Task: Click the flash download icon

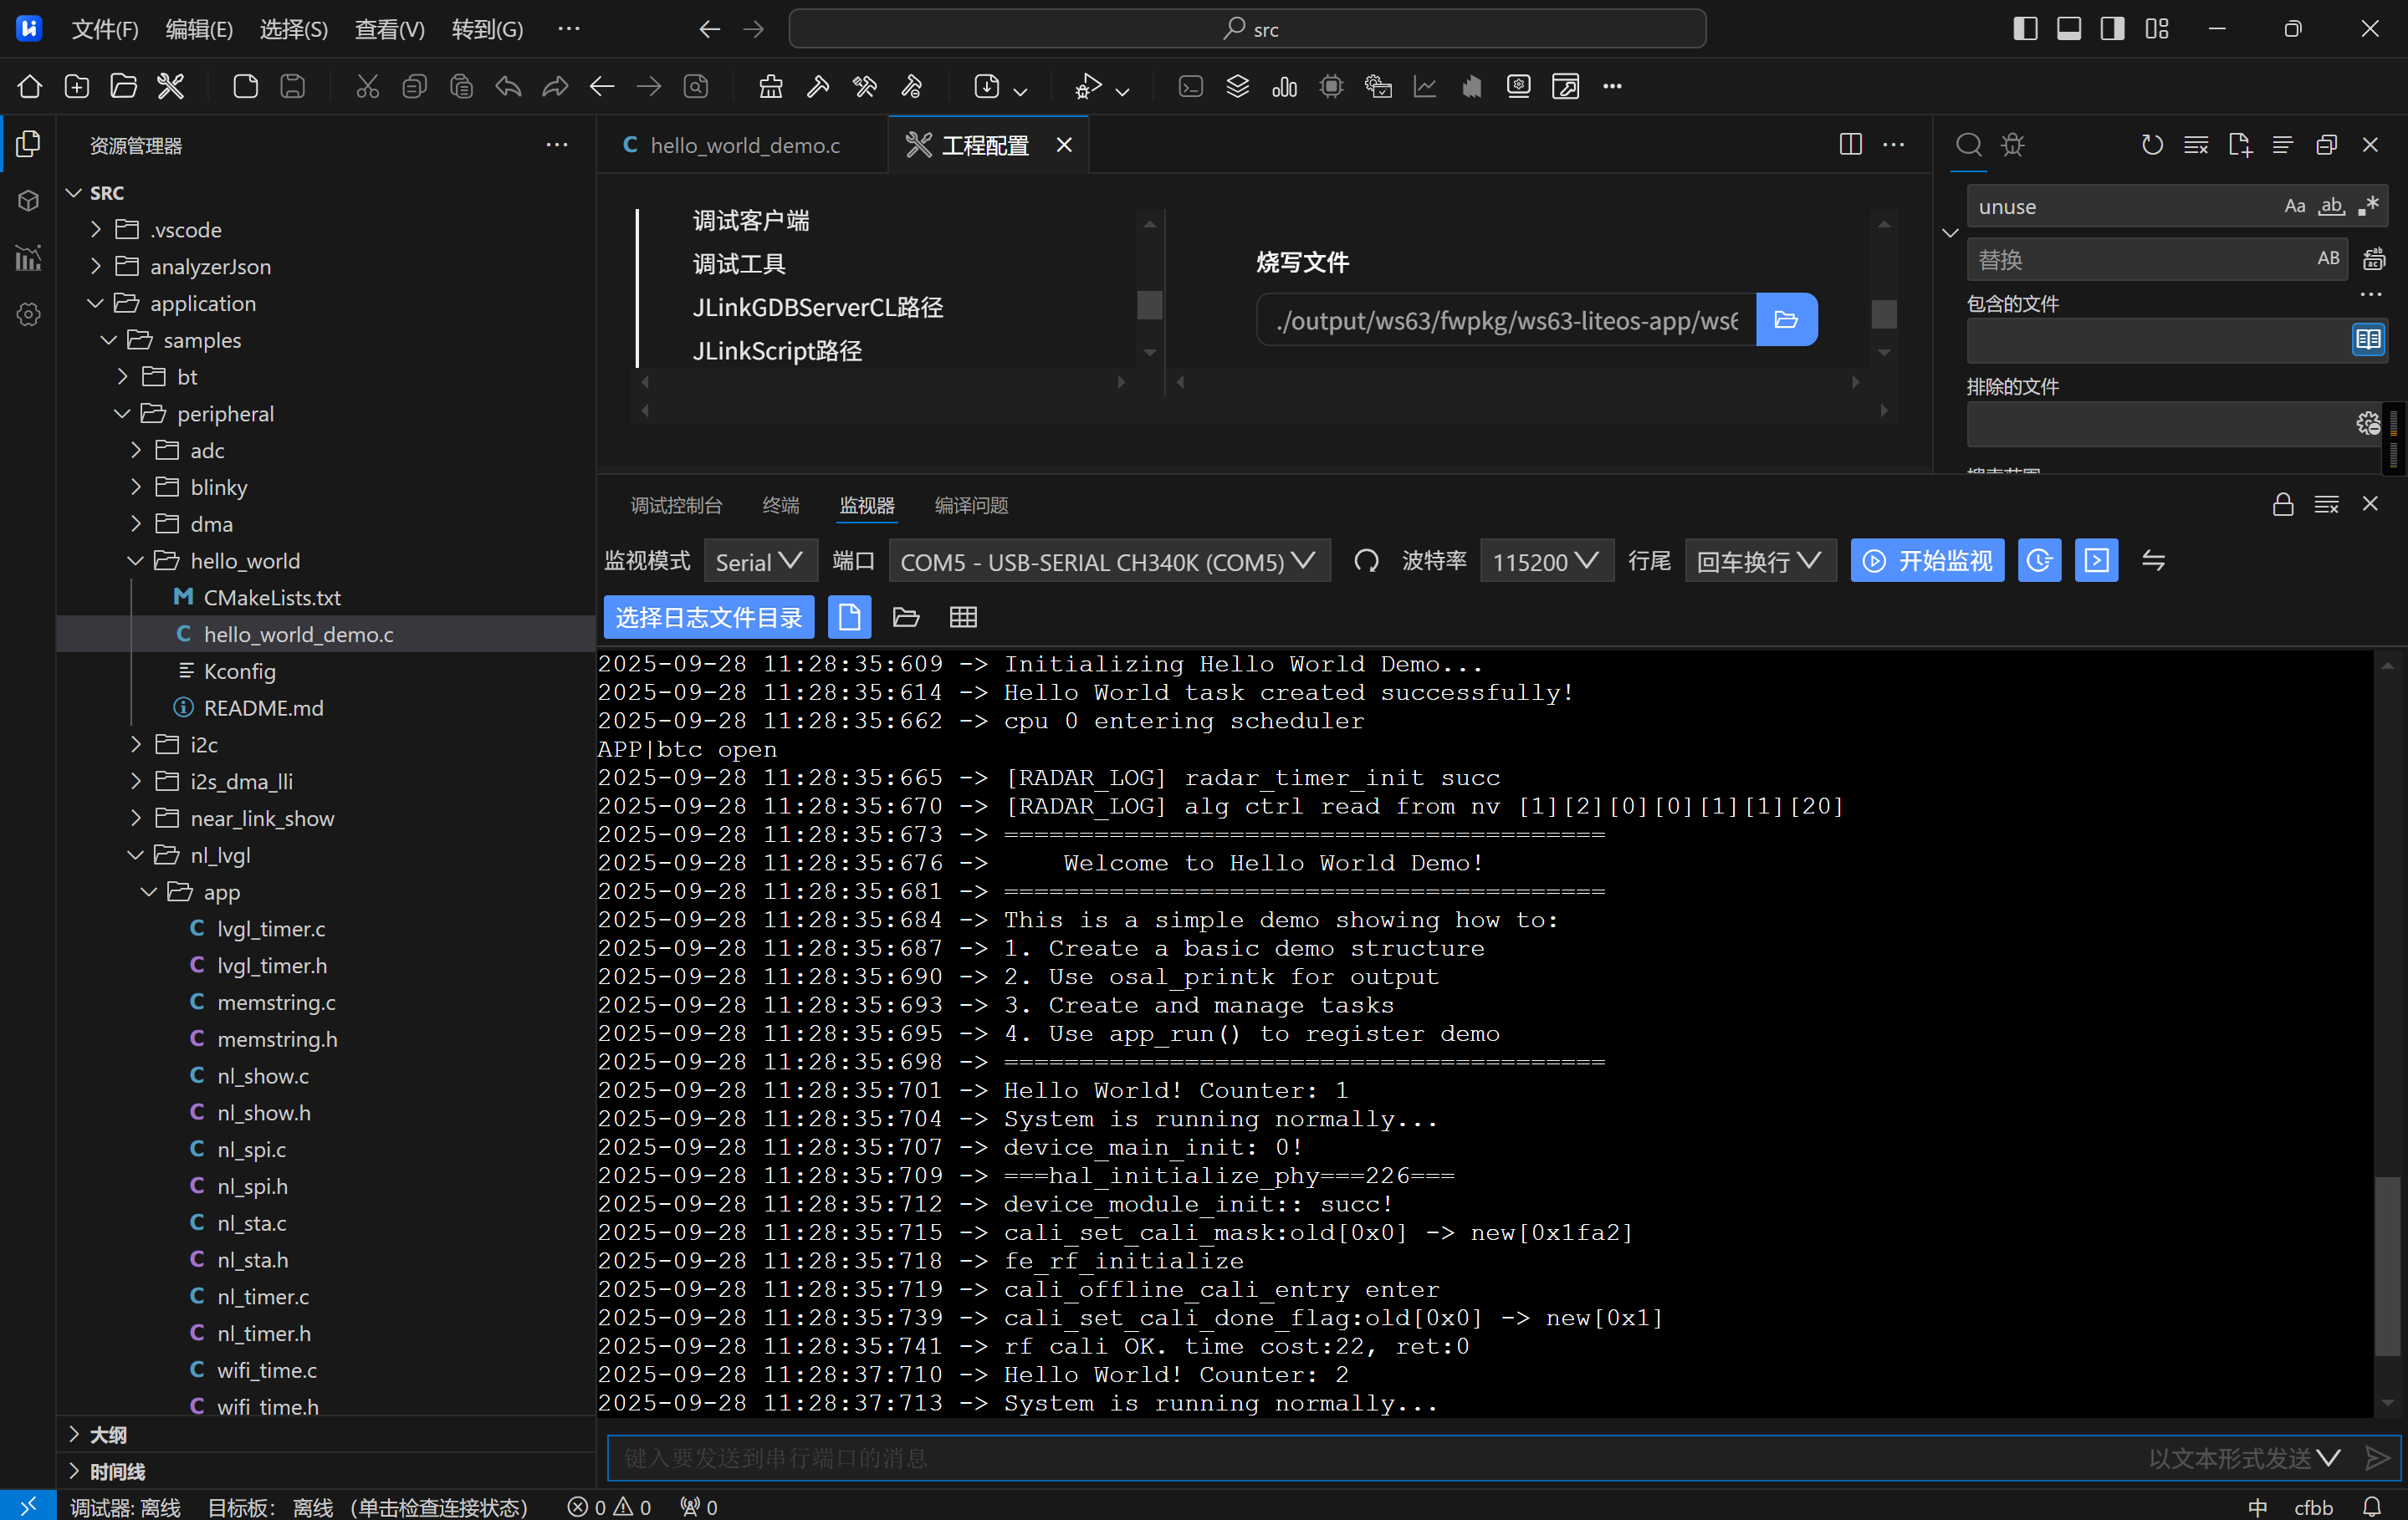Action: pyautogui.click(x=987, y=87)
